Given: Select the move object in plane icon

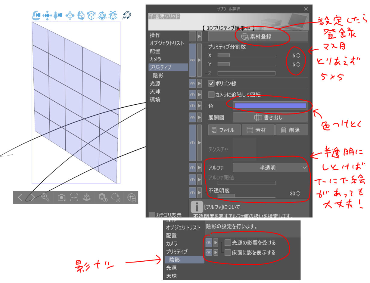Looking at the screenshot, I should (70, 15).
